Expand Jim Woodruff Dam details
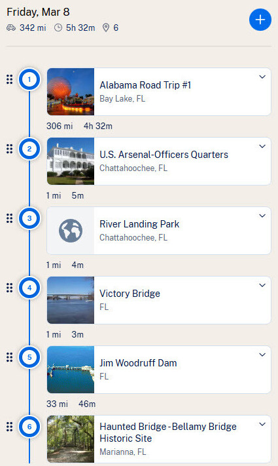This screenshot has height=466, width=278. 262,355
